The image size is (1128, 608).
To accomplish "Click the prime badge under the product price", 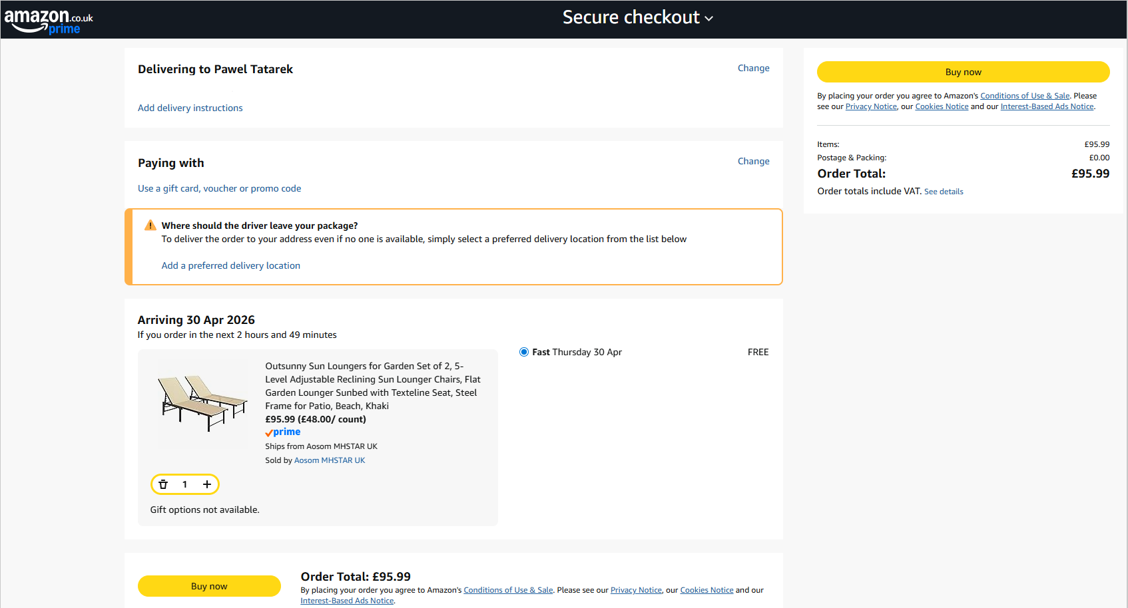I will coord(283,432).
